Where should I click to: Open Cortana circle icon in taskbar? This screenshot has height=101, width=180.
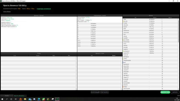(x=11, y=99)
